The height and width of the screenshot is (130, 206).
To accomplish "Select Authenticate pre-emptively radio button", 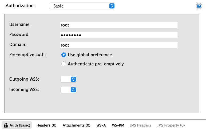I will 64,64.
